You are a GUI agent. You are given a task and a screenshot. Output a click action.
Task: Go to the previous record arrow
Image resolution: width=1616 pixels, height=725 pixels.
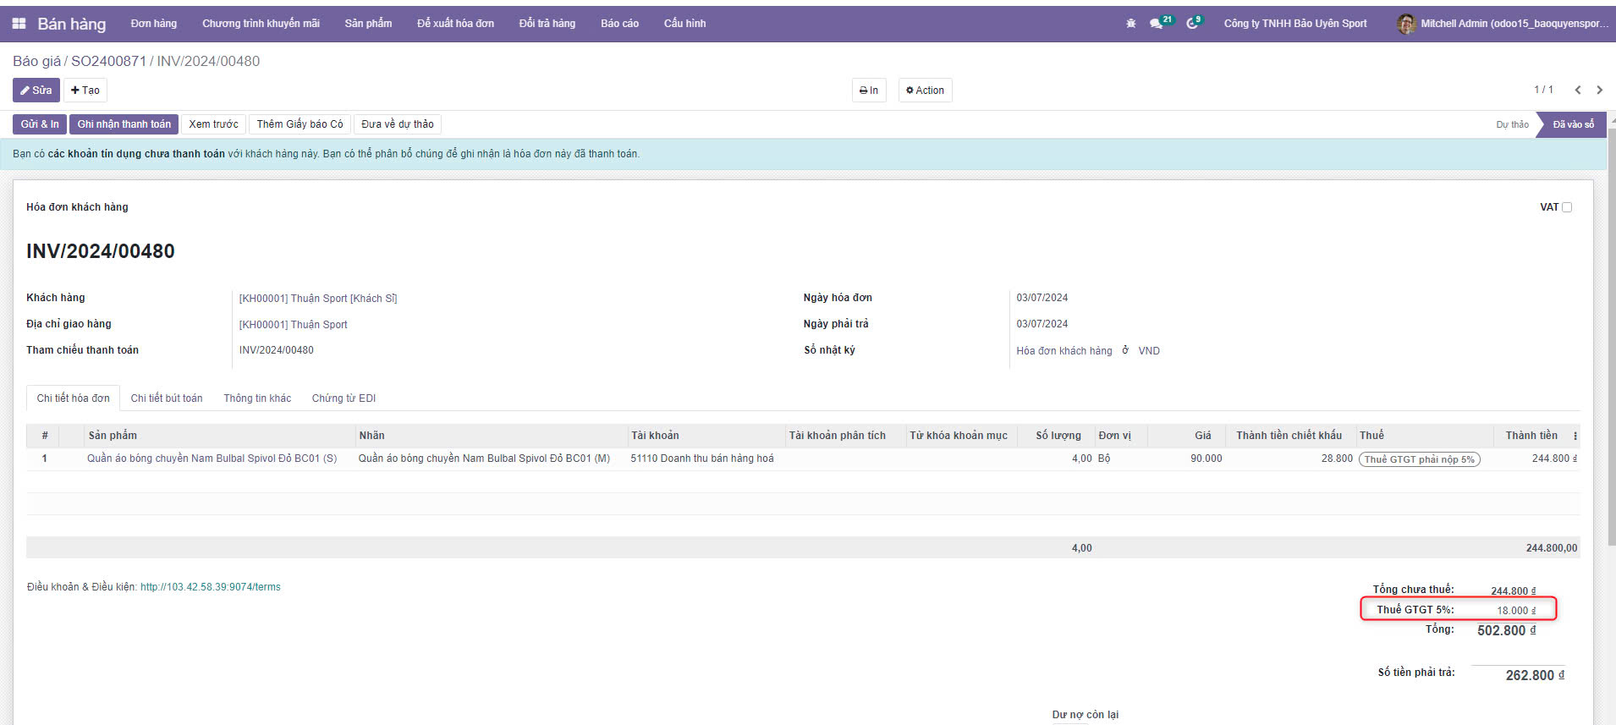tap(1578, 90)
